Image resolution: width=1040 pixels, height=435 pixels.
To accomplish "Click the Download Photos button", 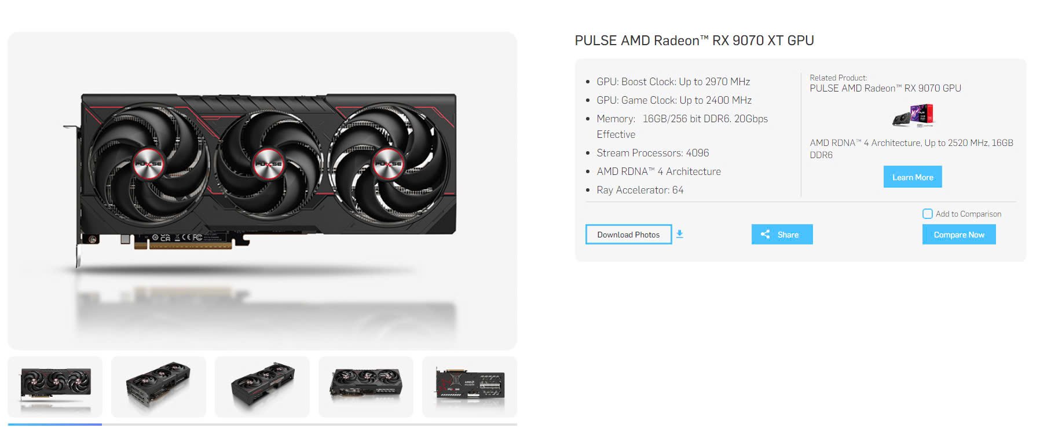I will pos(628,234).
